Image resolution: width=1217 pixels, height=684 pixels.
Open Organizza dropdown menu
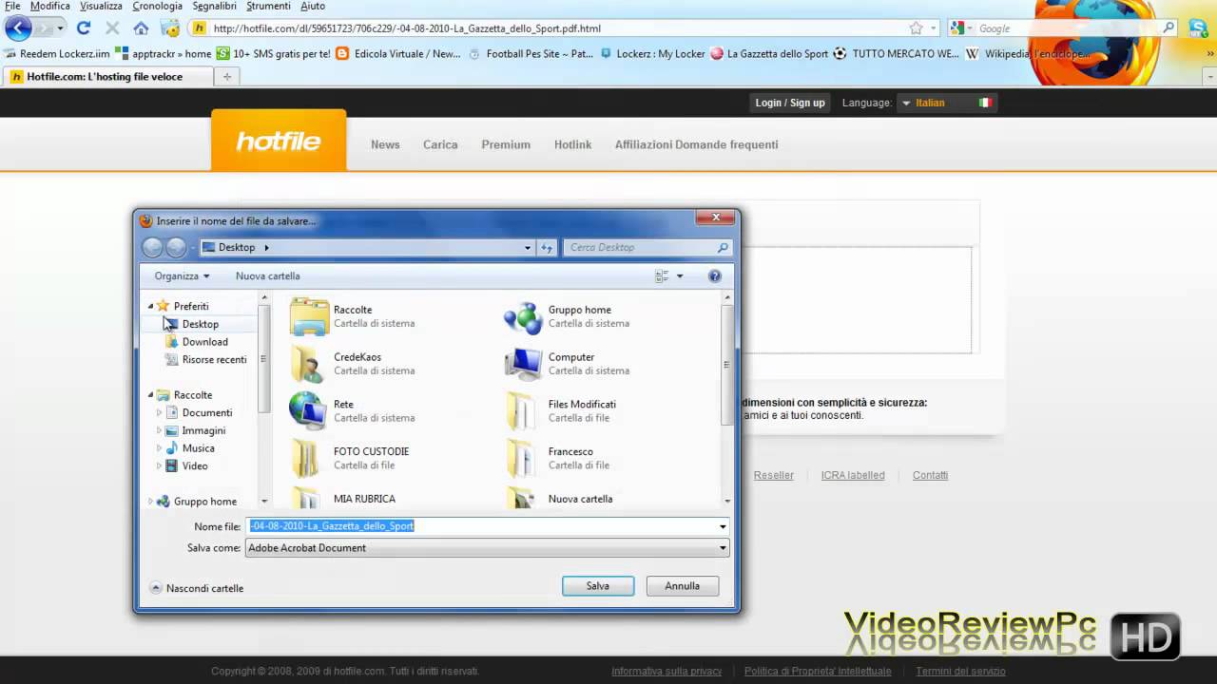click(x=182, y=275)
